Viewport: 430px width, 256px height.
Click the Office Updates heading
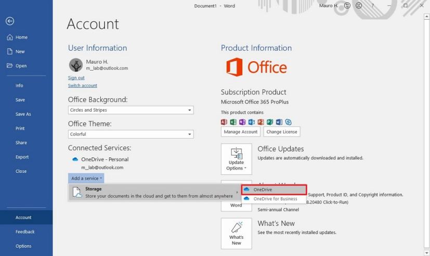281,149
